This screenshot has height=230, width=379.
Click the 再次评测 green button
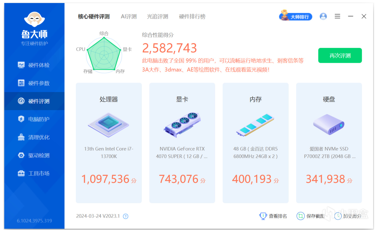[x=340, y=55]
